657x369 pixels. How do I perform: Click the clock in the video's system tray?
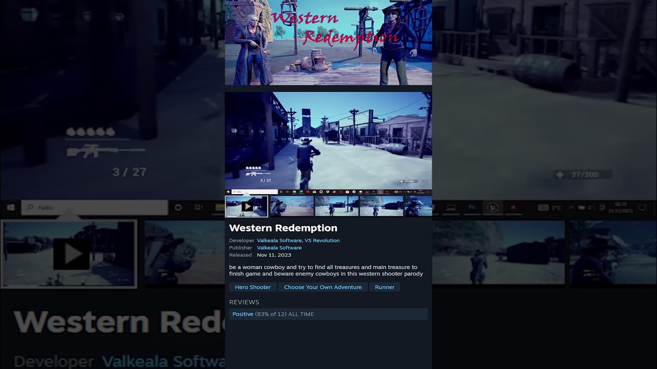[421, 192]
